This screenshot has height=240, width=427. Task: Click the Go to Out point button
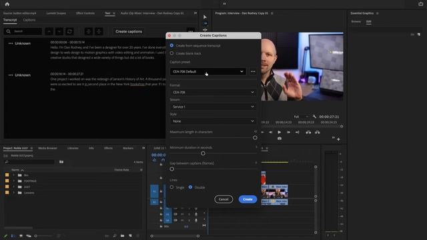click(297, 132)
